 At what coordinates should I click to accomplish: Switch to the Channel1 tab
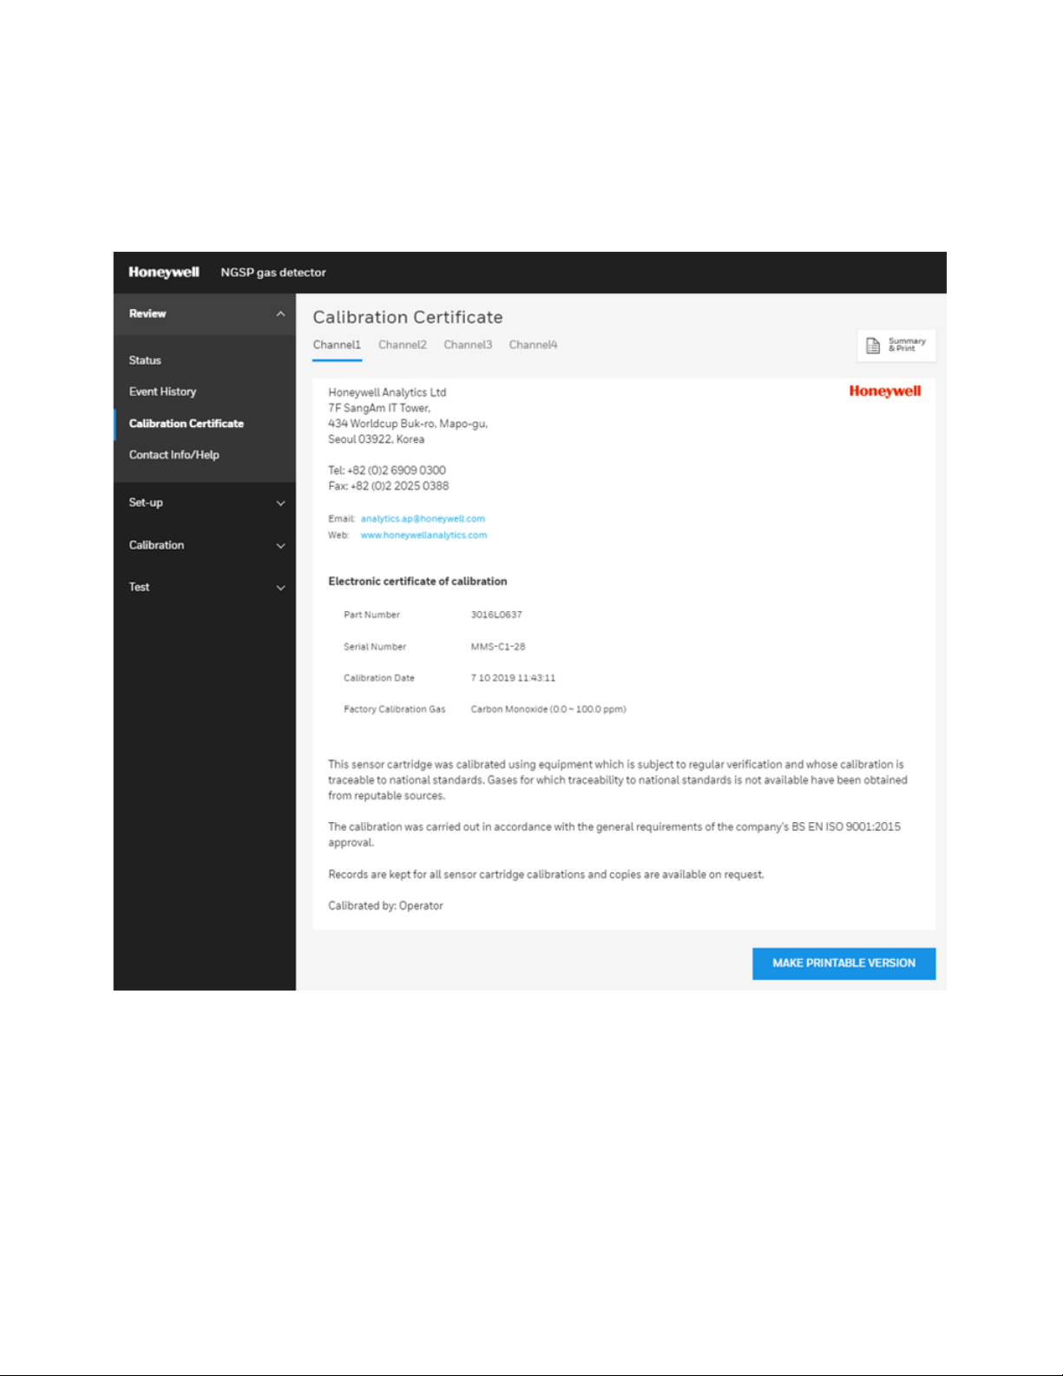(x=337, y=345)
